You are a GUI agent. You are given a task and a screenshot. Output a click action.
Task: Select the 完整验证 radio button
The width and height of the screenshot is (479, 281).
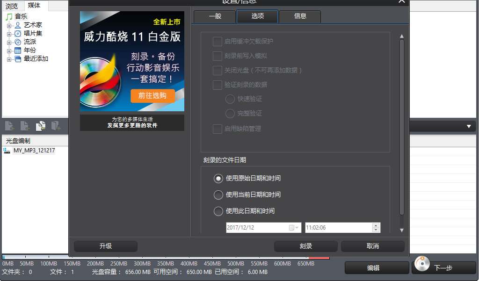click(x=230, y=114)
